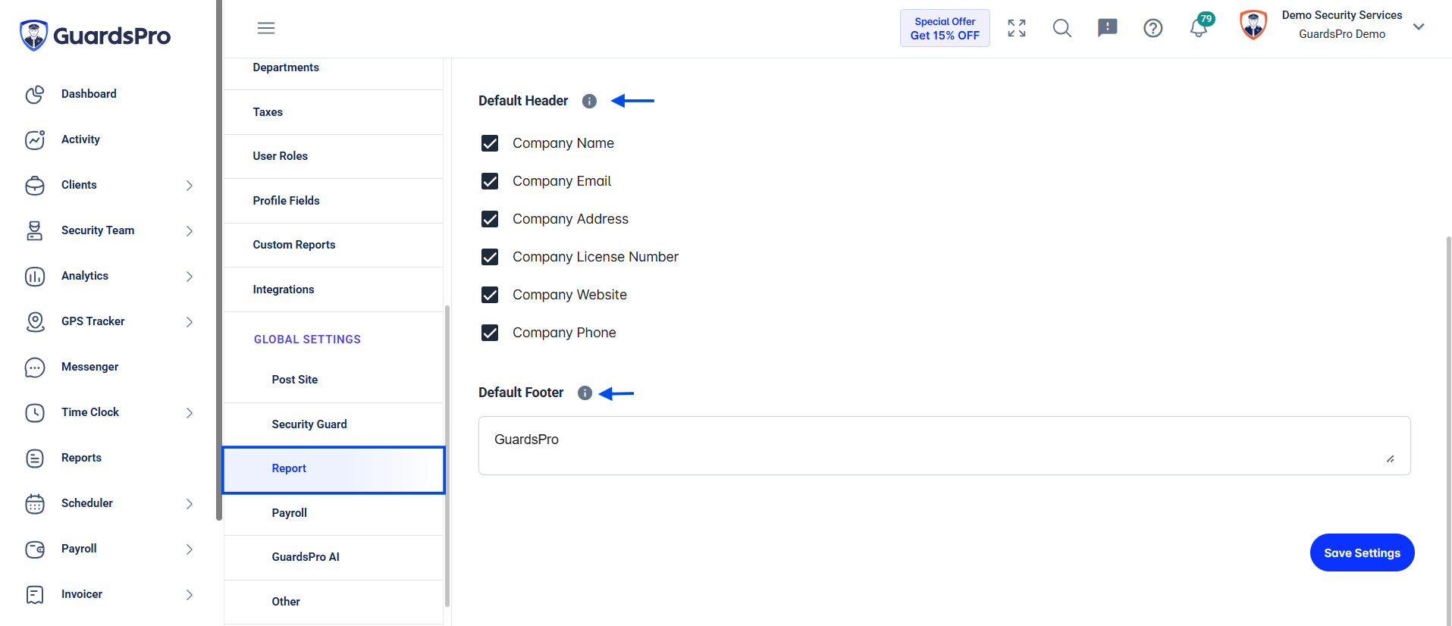The width and height of the screenshot is (1452, 626).
Task: Click the Special Offer 15% OFF button
Action: 945,28
